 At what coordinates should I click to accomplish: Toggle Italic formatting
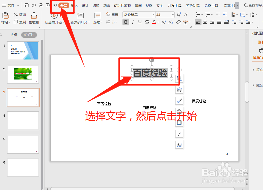(x=133, y=22)
